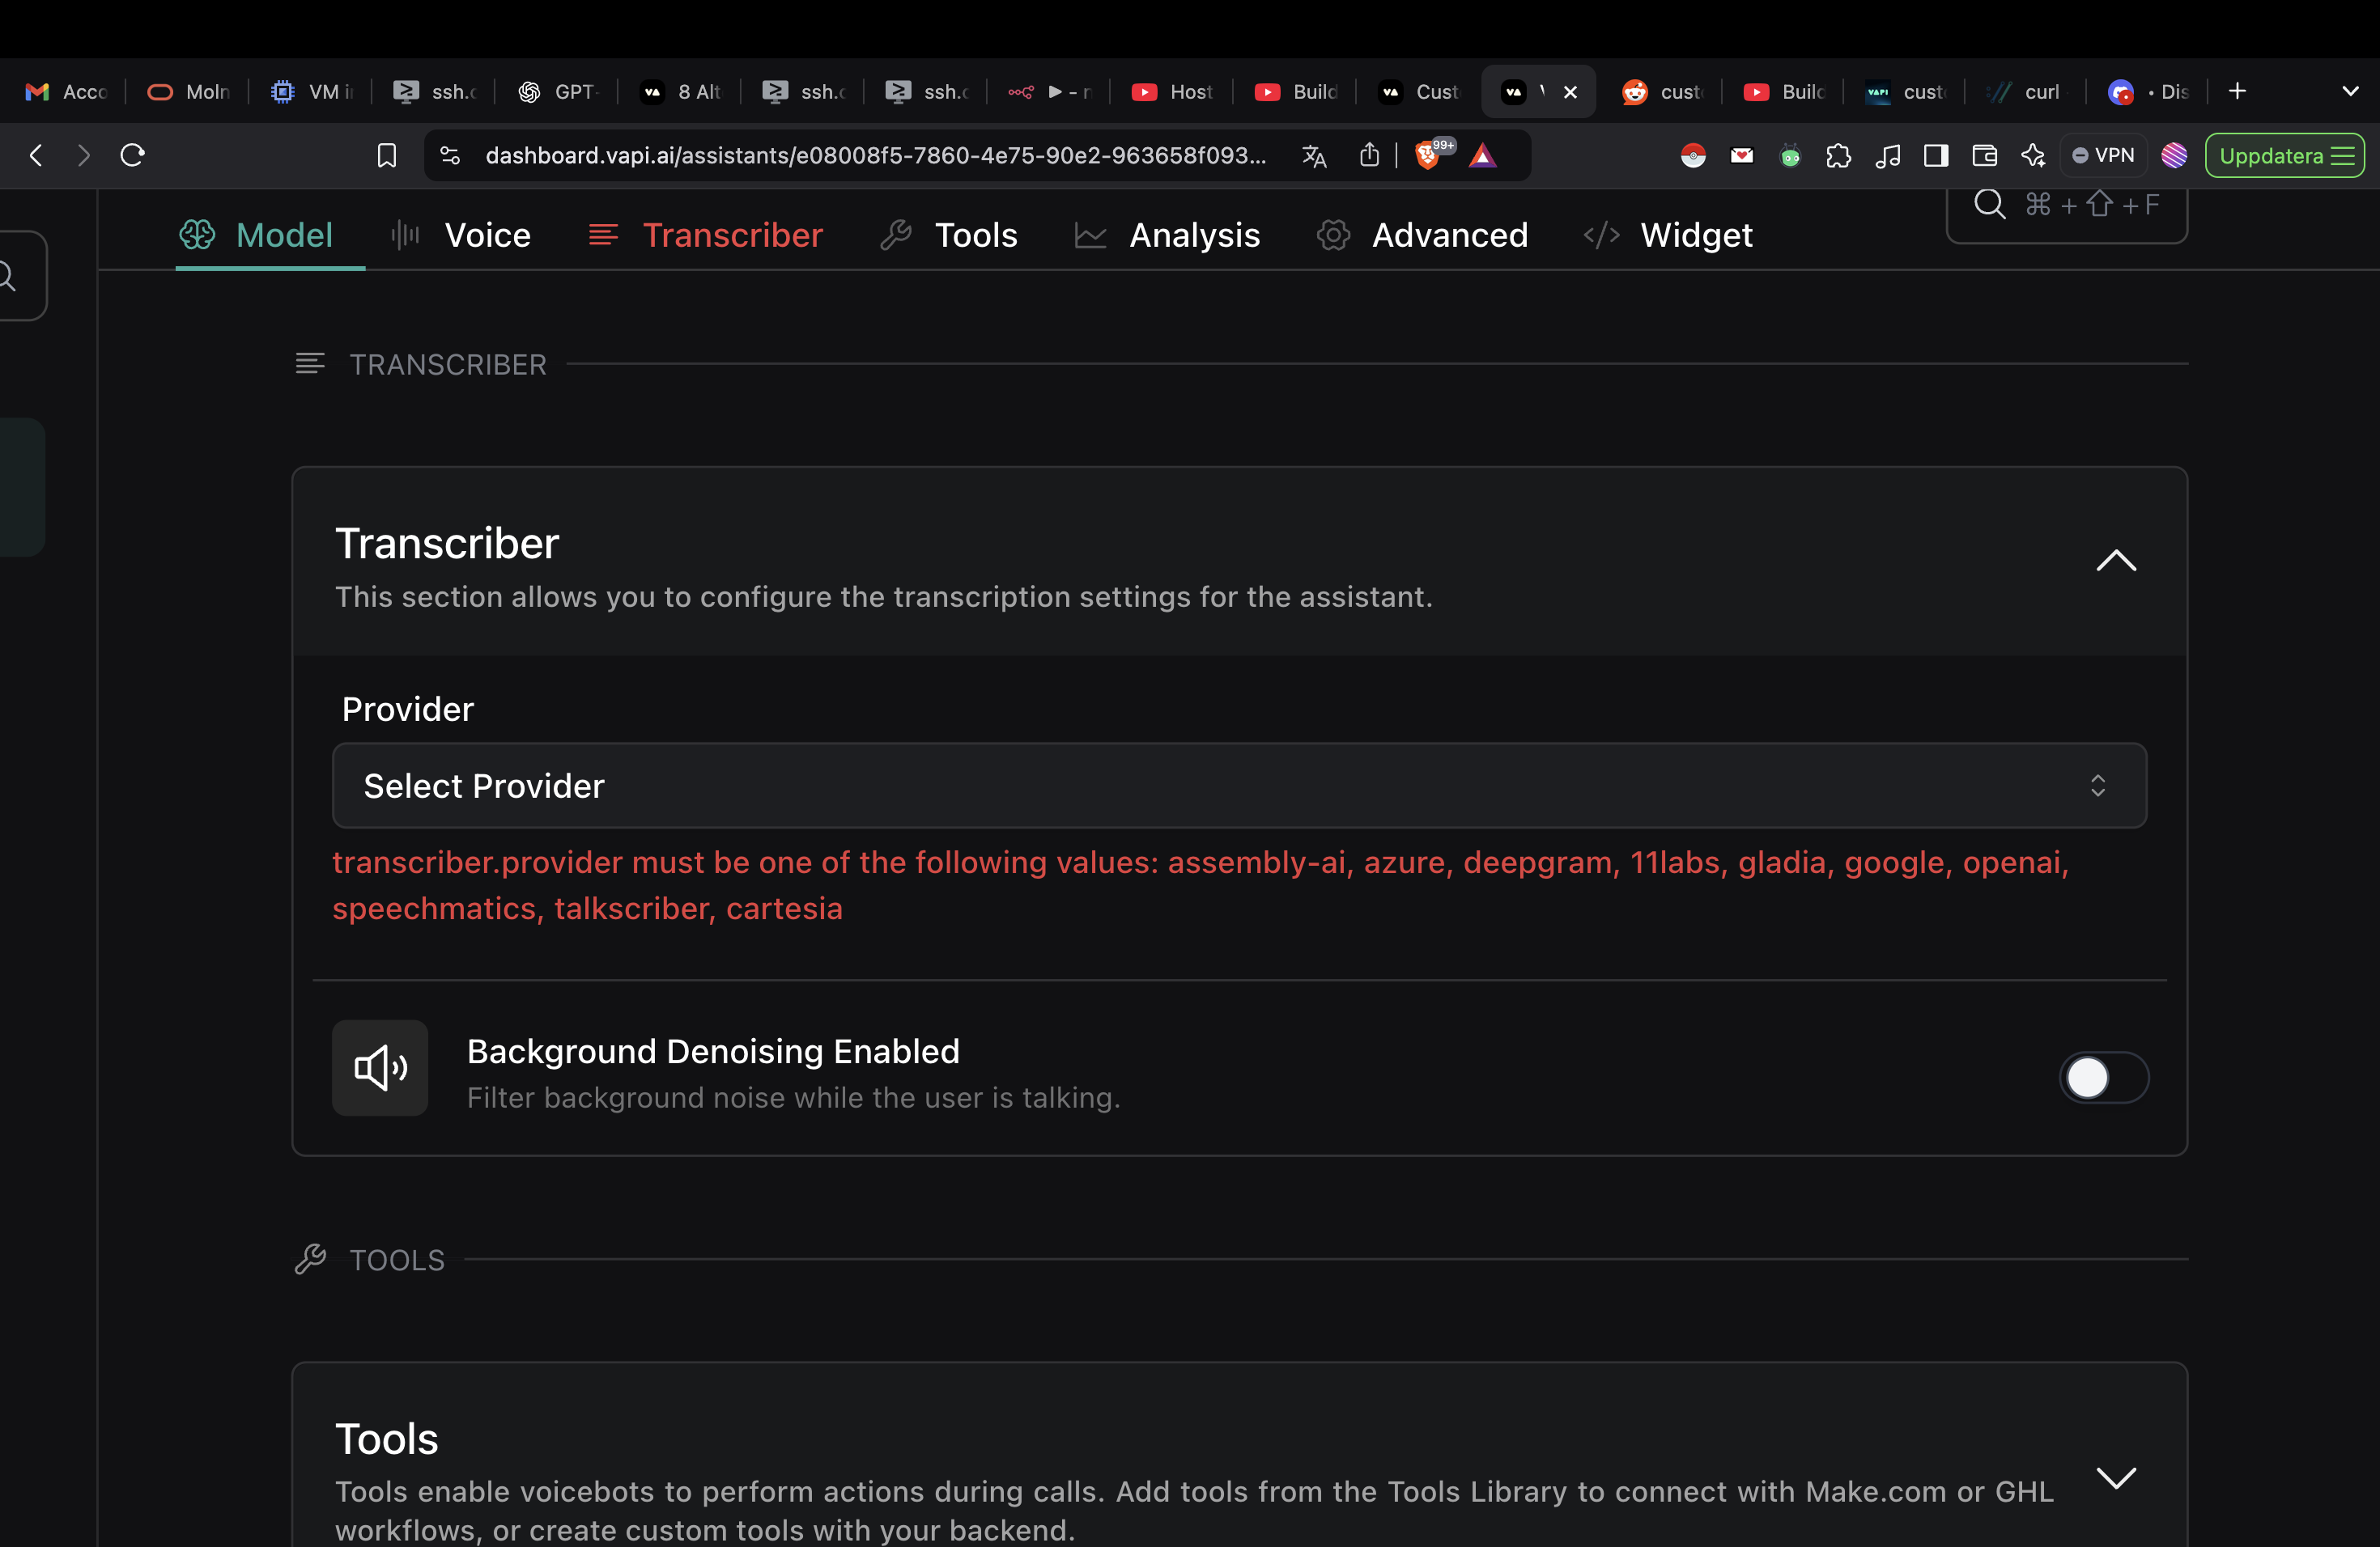
Task: Open the tab list chevron dropdown
Action: coord(2350,91)
